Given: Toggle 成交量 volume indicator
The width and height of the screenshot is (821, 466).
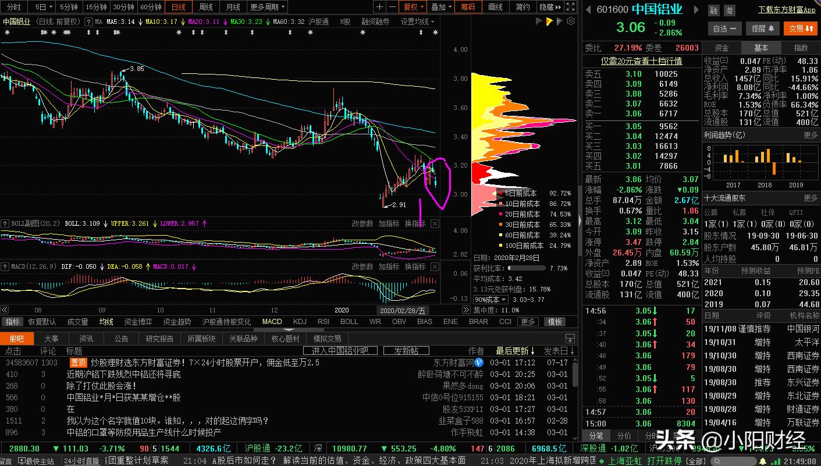Looking at the screenshot, I should [x=77, y=322].
